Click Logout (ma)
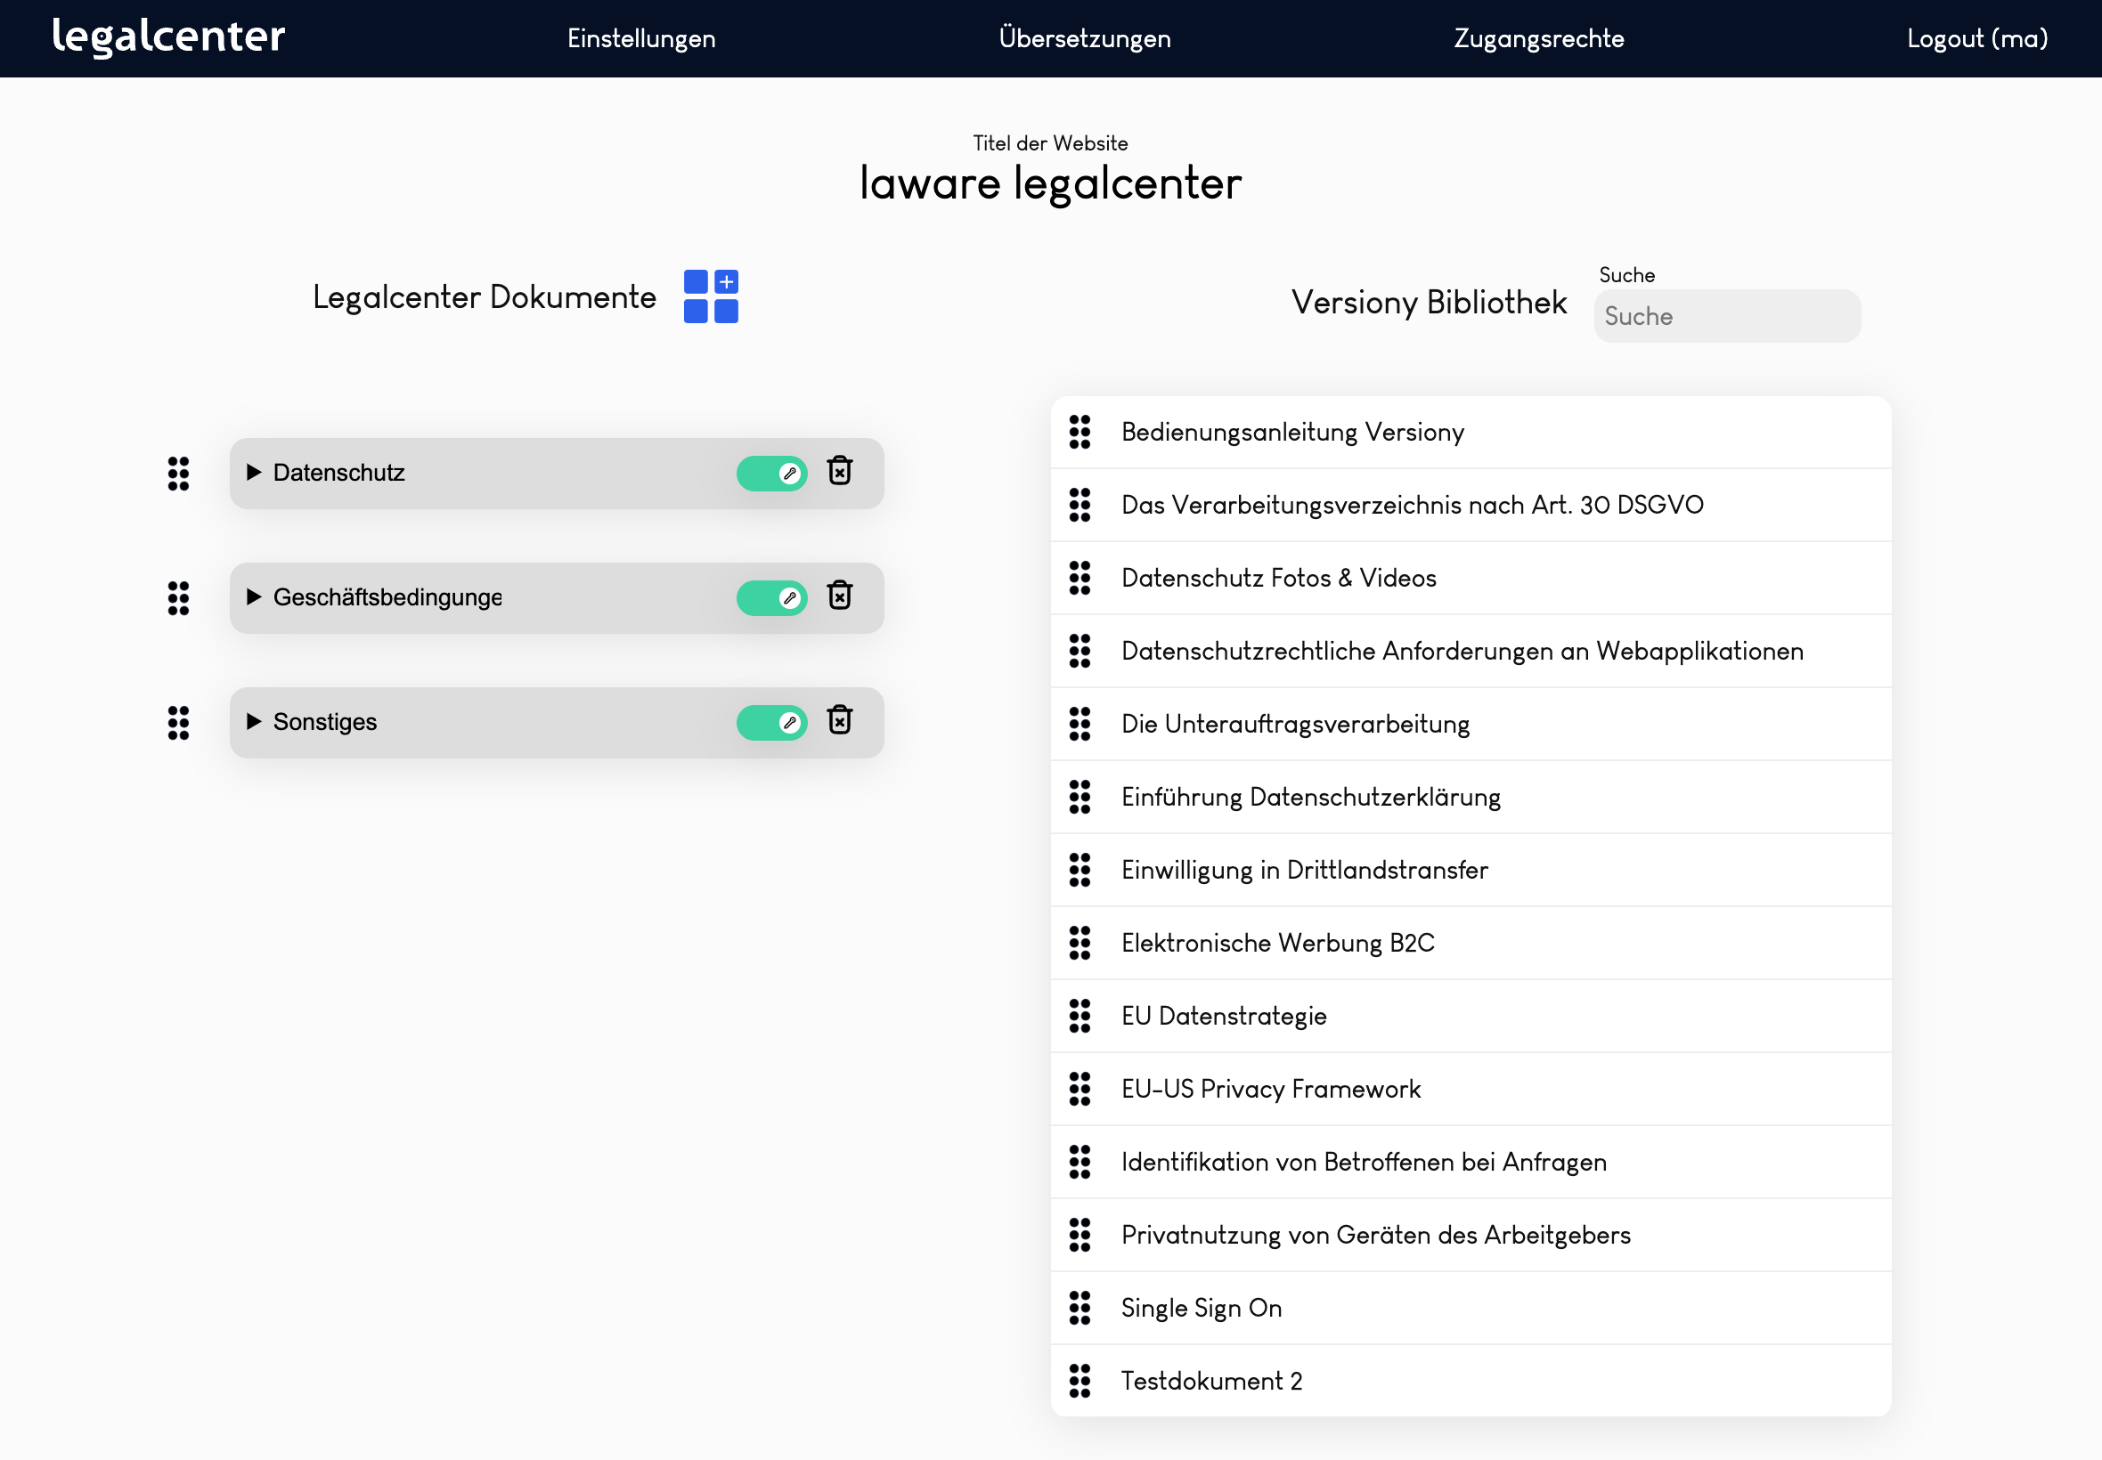Viewport: 2102px width, 1460px height. 1977,38
